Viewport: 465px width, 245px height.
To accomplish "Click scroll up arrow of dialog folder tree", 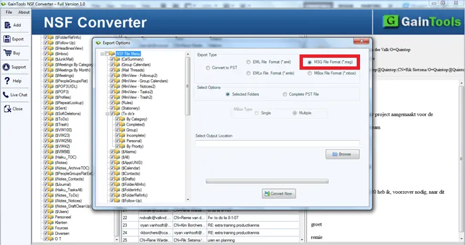I will point(187,54).
